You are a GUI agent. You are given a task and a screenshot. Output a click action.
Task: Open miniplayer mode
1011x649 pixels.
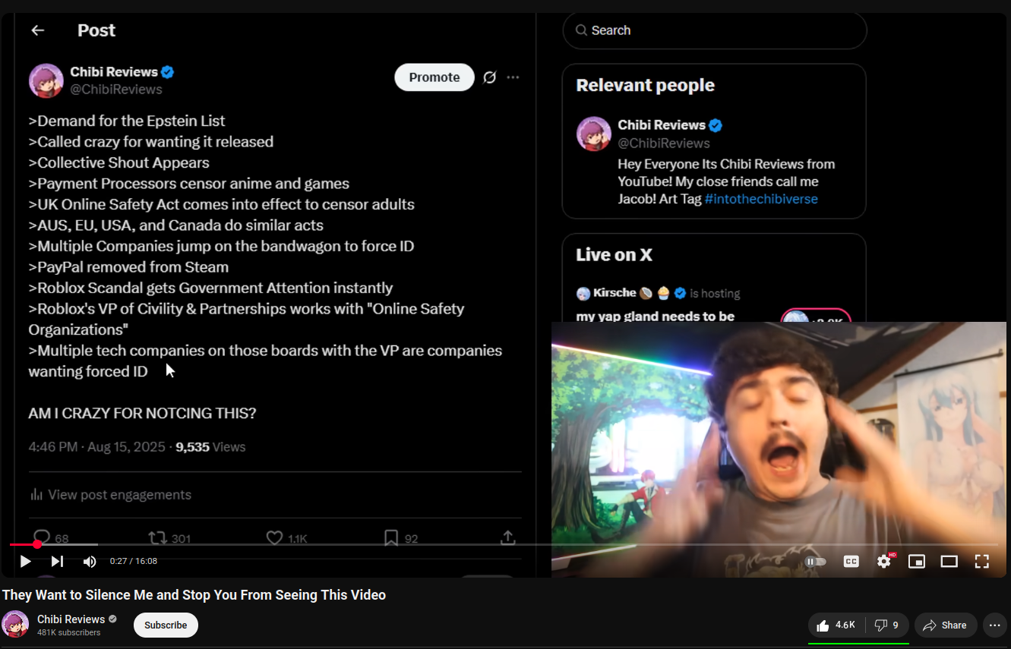point(917,562)
